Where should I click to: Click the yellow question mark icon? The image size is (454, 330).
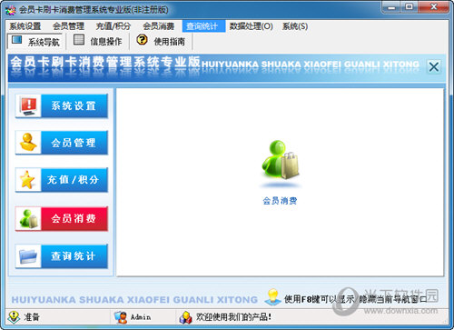(142, 40)
